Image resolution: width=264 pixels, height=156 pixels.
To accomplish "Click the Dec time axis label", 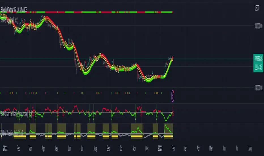I will 147,148.
